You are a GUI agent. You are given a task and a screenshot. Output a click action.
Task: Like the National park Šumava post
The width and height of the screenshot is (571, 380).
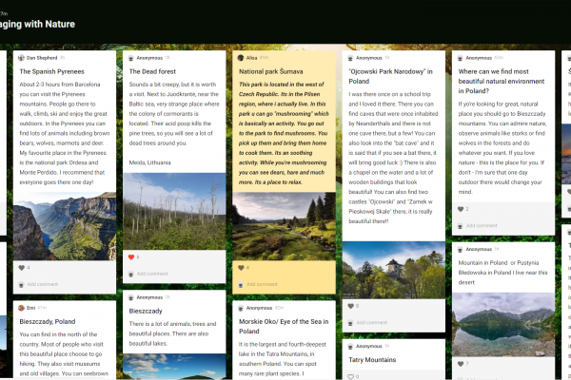pyautogui.click(x=241, y=268)
